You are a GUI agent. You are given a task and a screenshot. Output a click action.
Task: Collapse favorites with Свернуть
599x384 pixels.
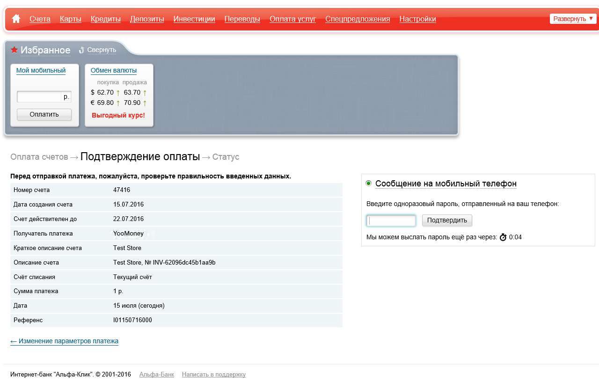click(102, 50)
